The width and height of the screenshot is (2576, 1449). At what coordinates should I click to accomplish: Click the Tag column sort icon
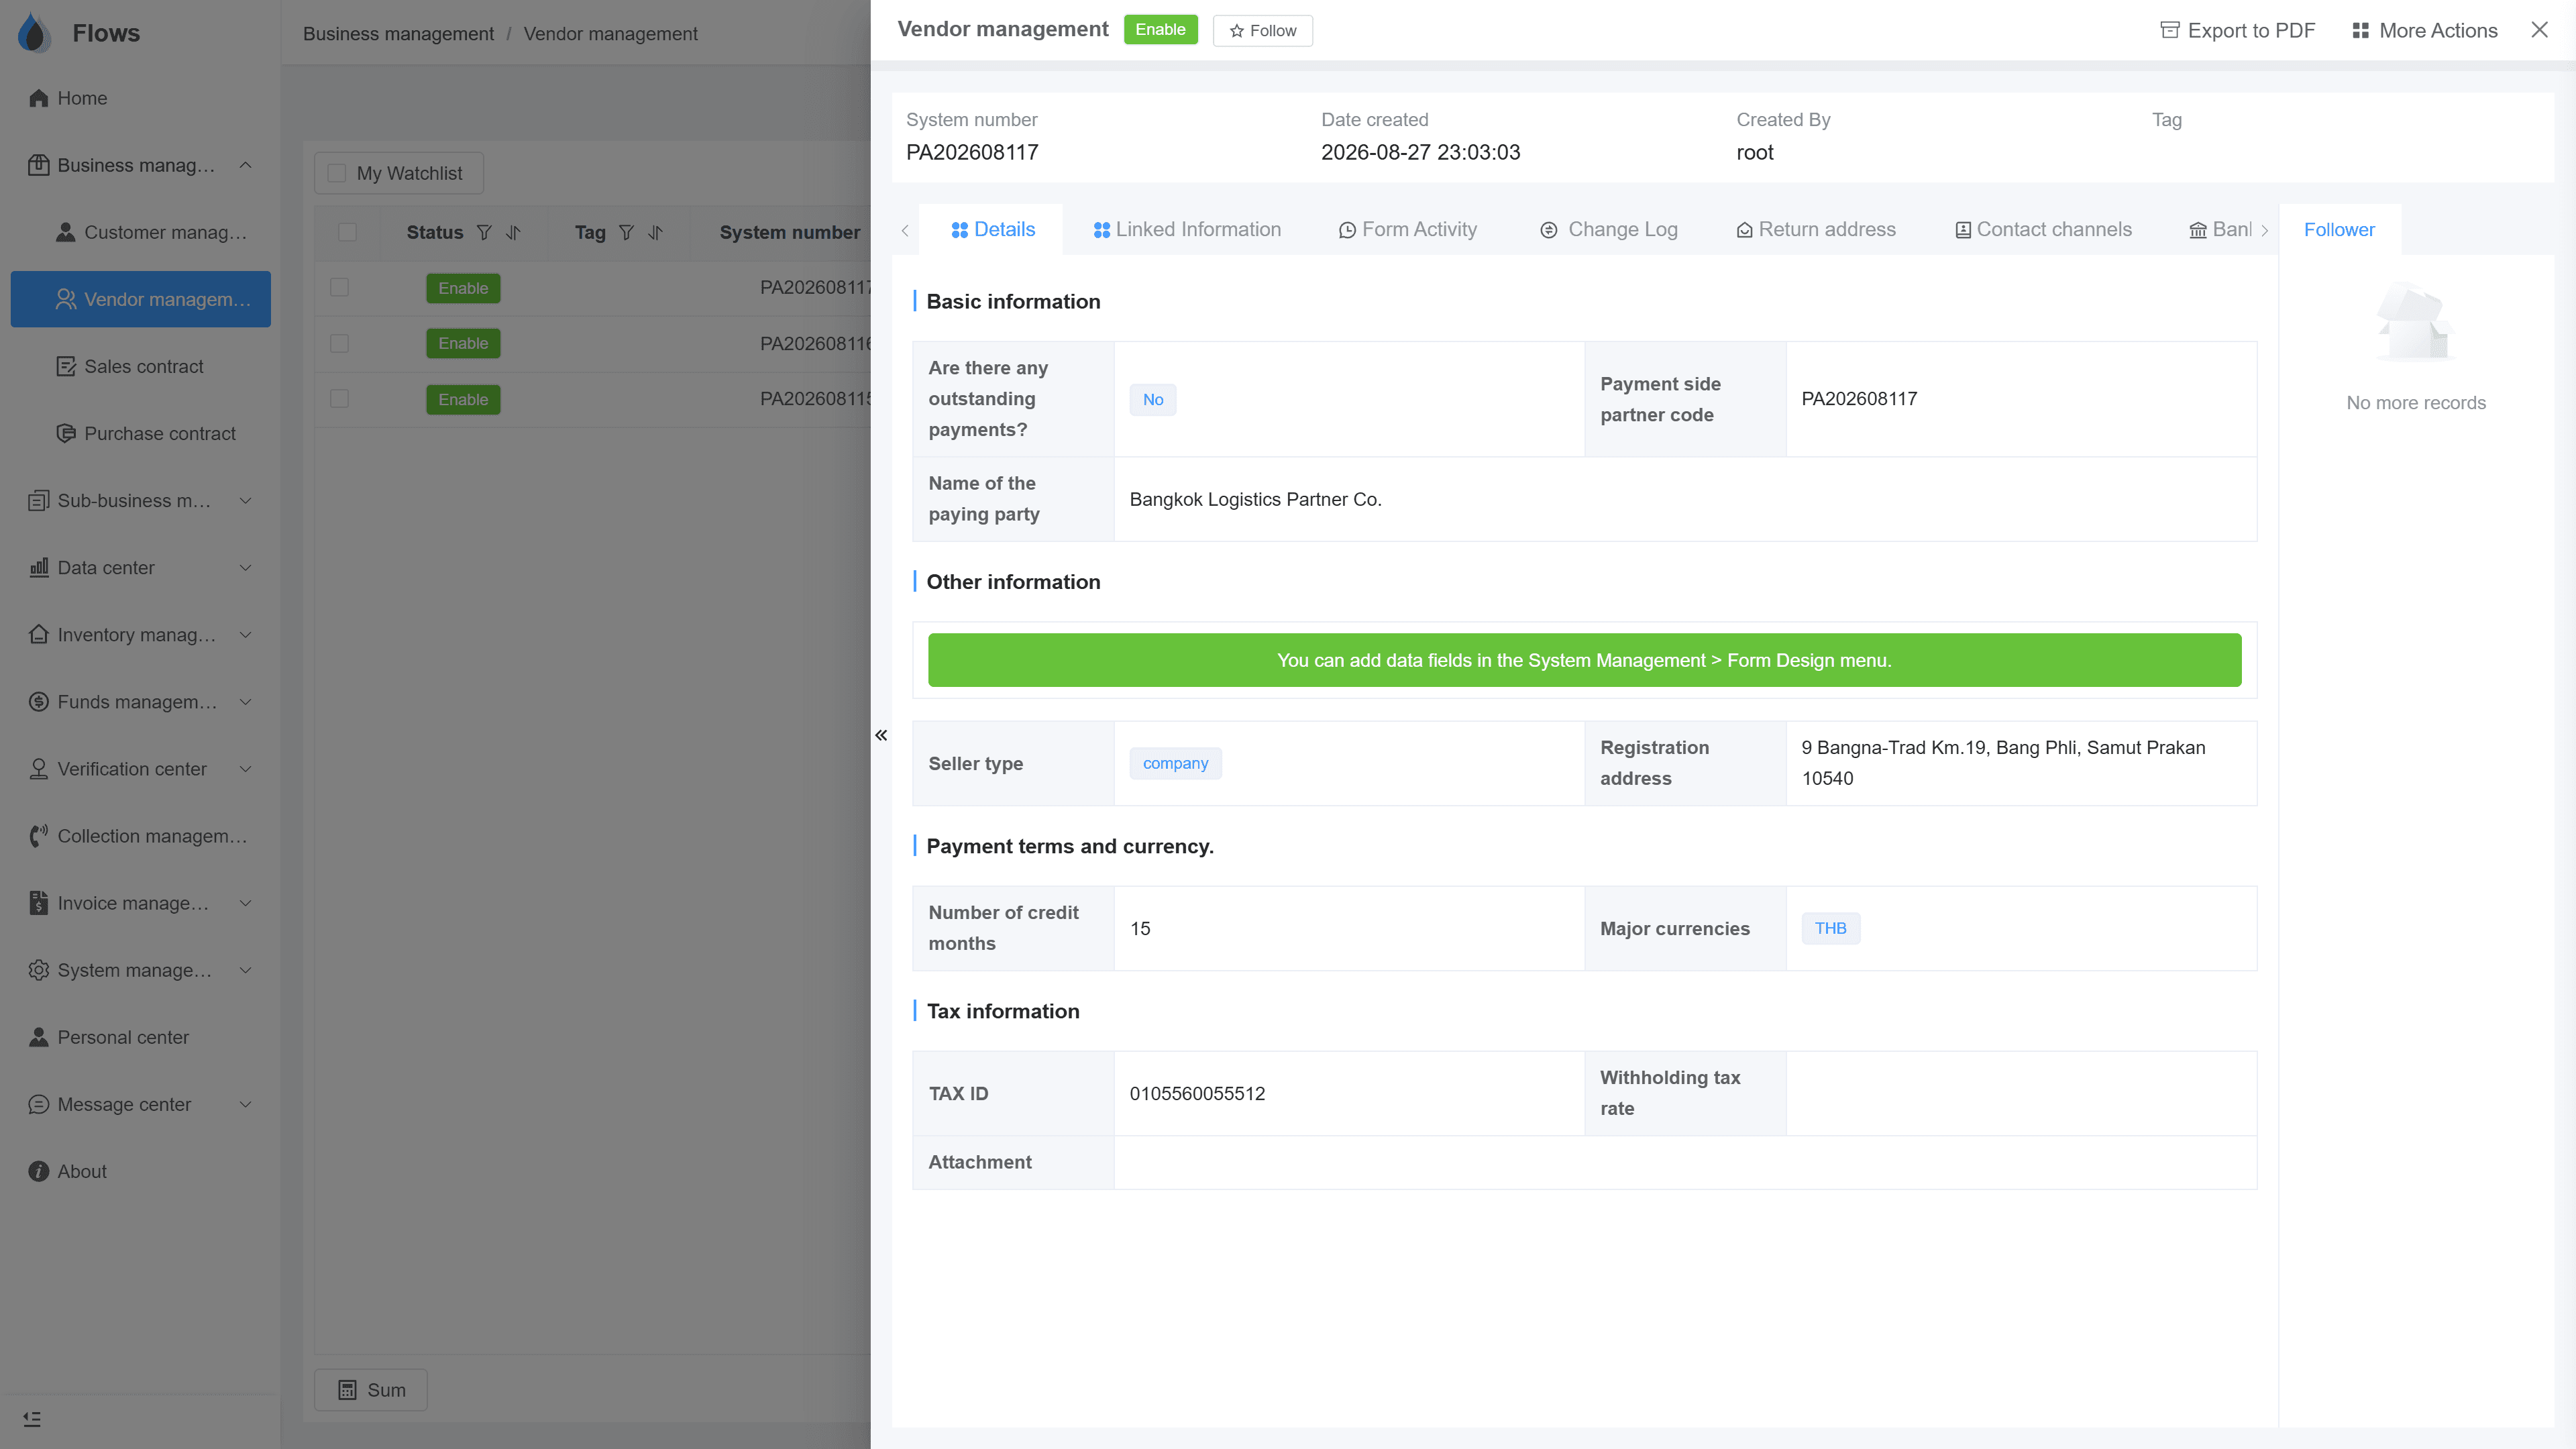tap(655, 232)
